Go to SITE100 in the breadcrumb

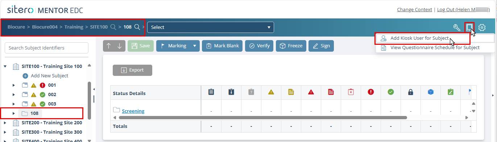[x=99, y=27]
